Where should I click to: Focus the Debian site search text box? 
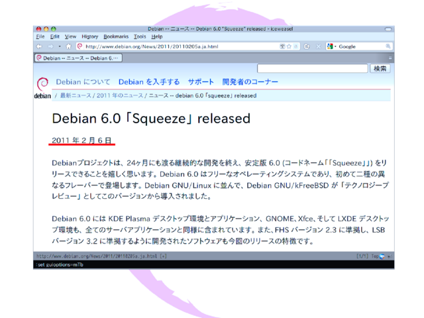[311, 68]
